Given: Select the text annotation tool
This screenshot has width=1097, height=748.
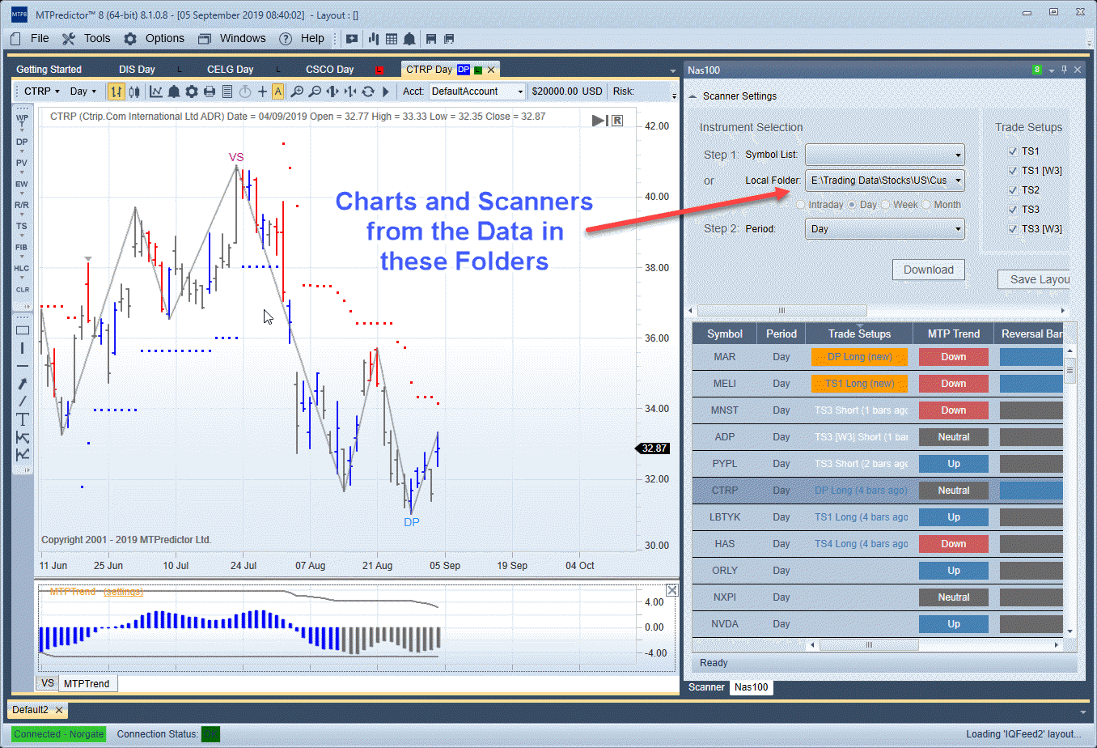Looking at the screenshot, I should click(23, 419).
